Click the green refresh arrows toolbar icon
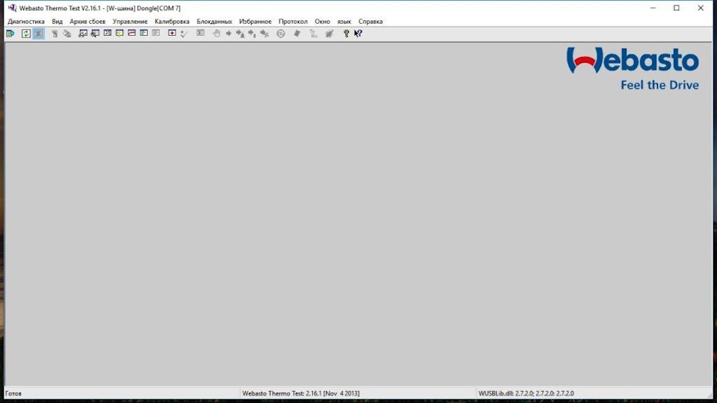The image size is (717, 403). [x=26, y=34]
